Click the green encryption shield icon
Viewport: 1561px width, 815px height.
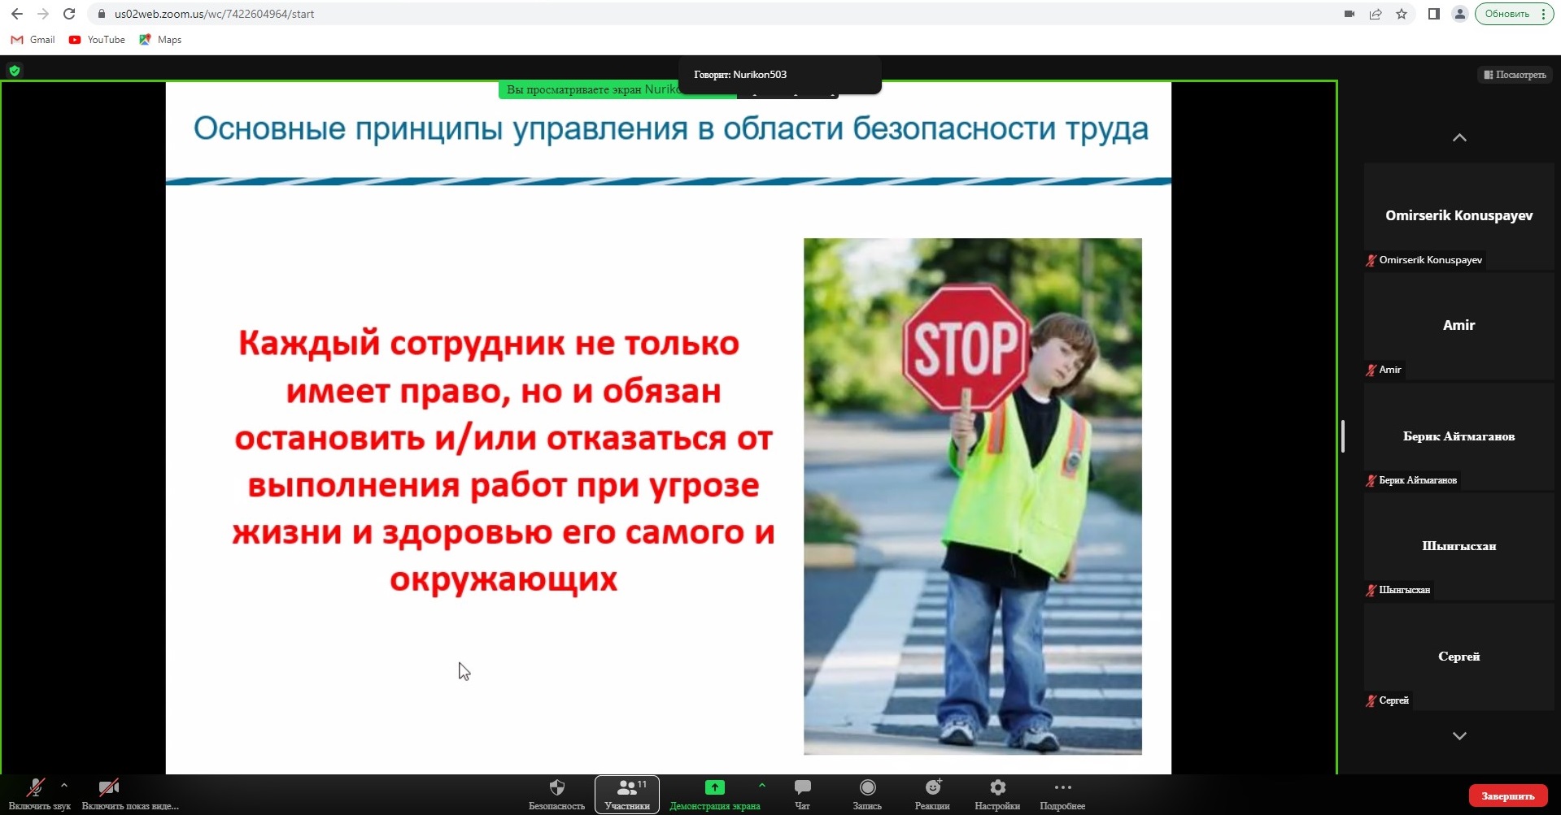(x=15, y=71)
